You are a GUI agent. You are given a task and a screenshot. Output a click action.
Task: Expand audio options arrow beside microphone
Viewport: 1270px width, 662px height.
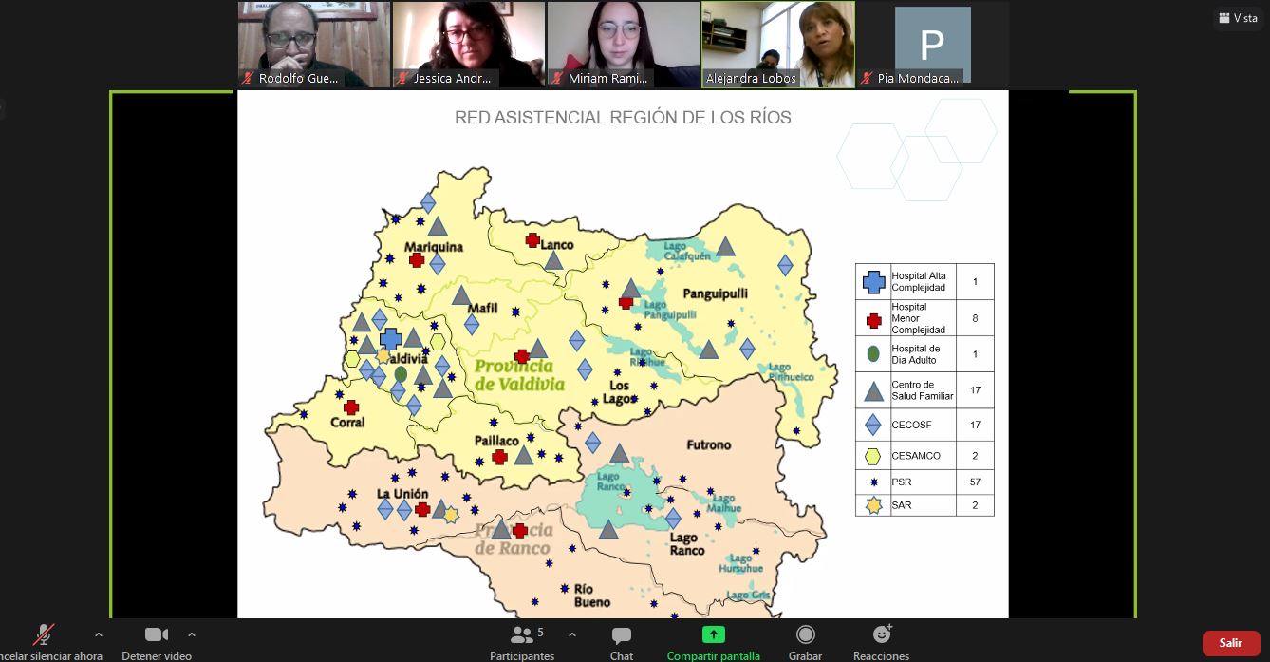(98, 634)
